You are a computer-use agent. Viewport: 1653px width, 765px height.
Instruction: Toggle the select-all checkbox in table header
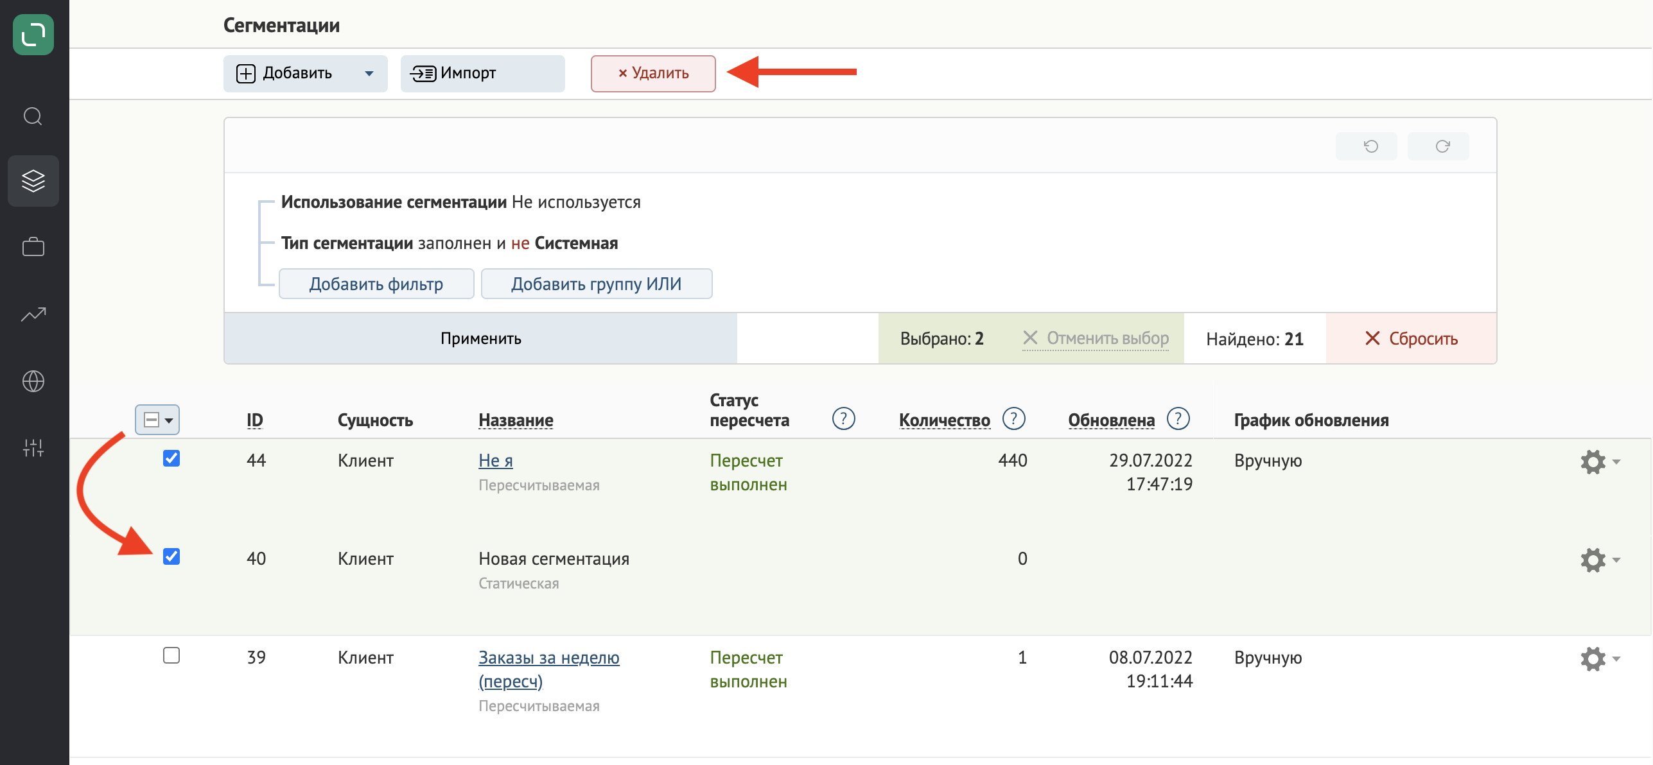pyautogui.click(x=152, y=420)
